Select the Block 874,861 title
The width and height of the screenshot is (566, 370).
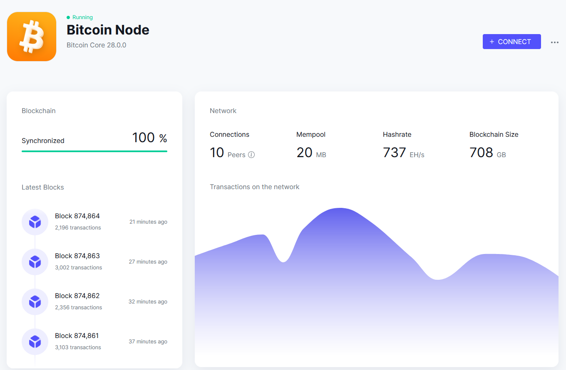pyautogui.click(x=77, y=336)
